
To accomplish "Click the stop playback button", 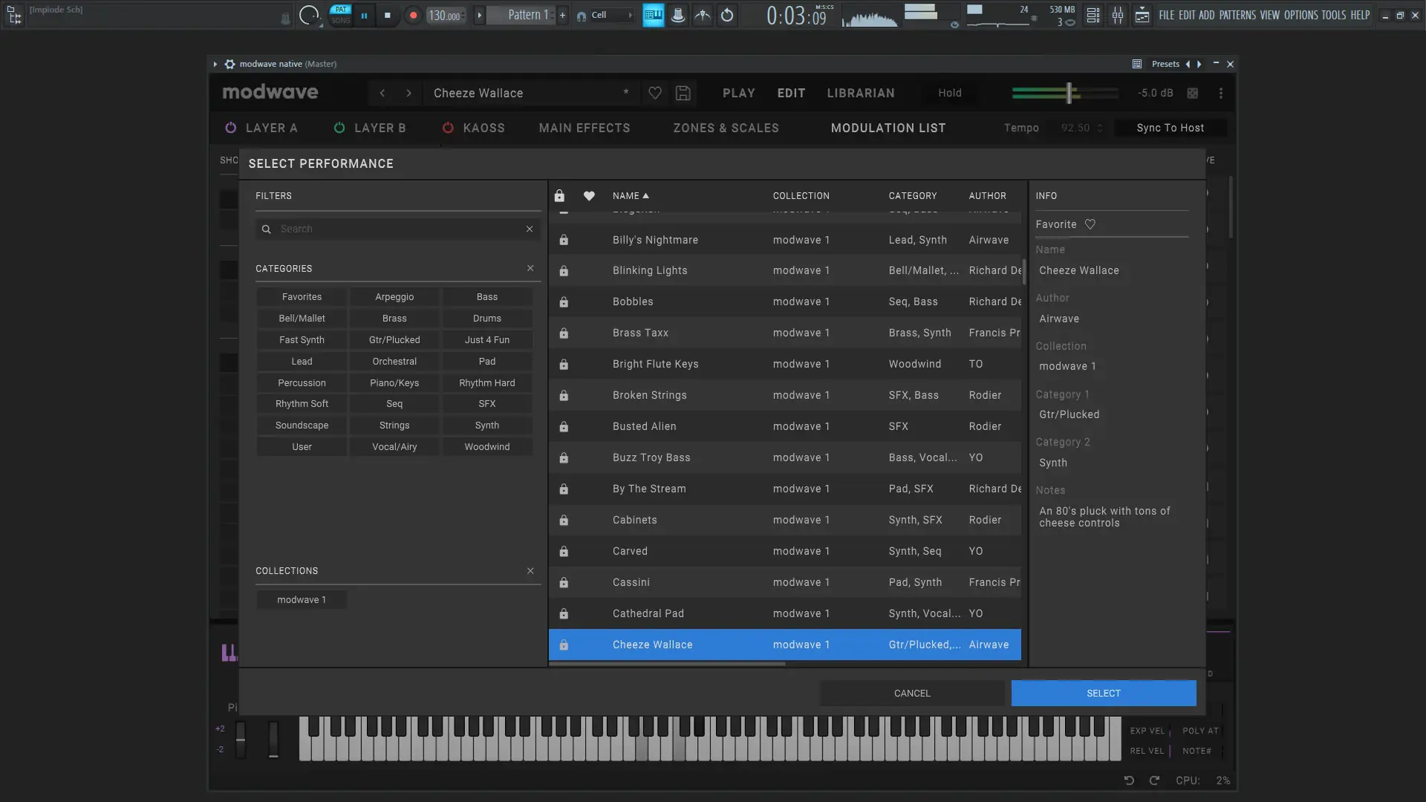I will click(387, 15).
